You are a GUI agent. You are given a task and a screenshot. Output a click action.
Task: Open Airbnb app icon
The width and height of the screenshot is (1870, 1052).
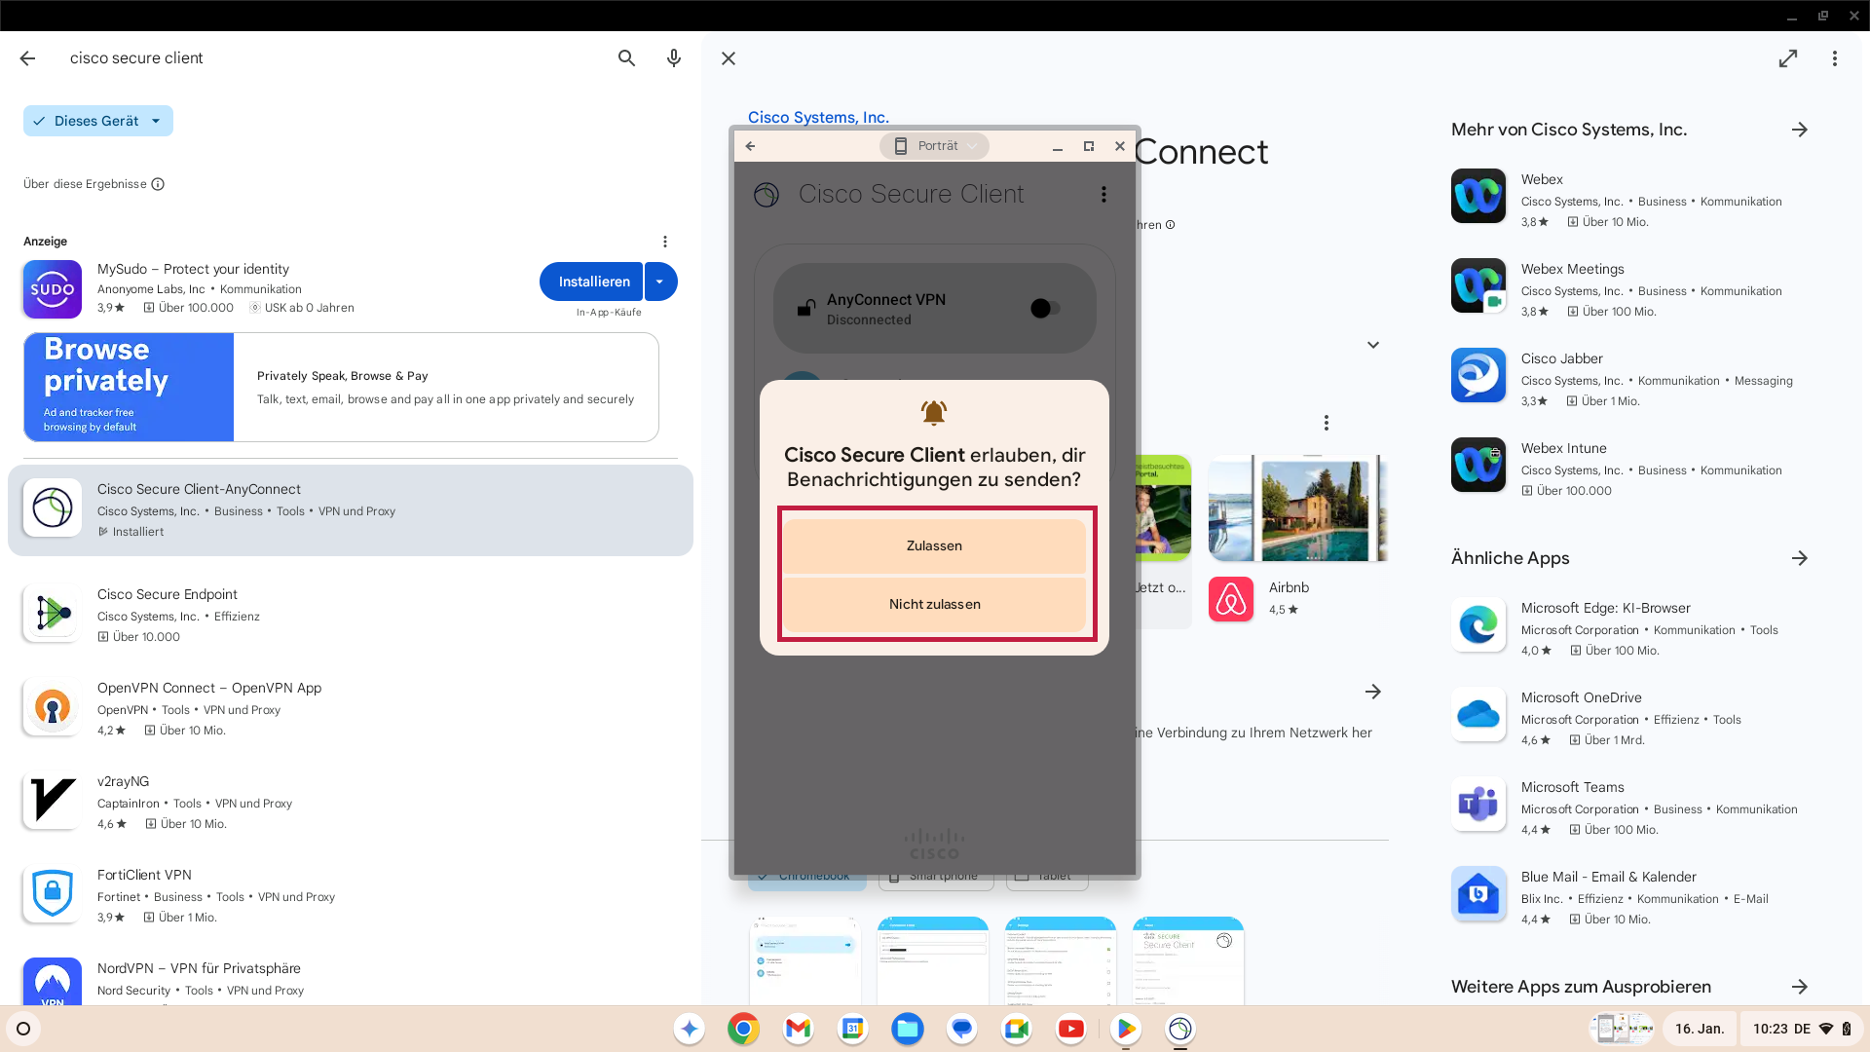pos(1231,599)
